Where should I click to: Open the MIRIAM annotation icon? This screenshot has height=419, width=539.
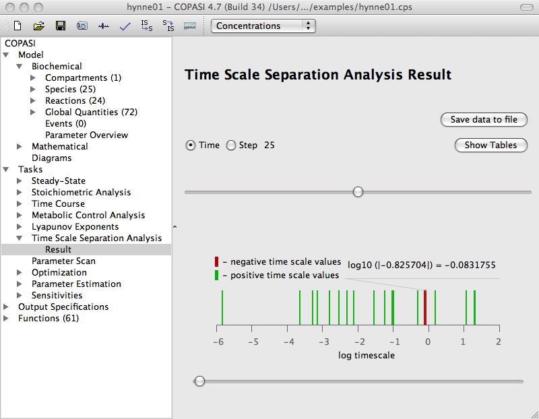tap(190, 26)
